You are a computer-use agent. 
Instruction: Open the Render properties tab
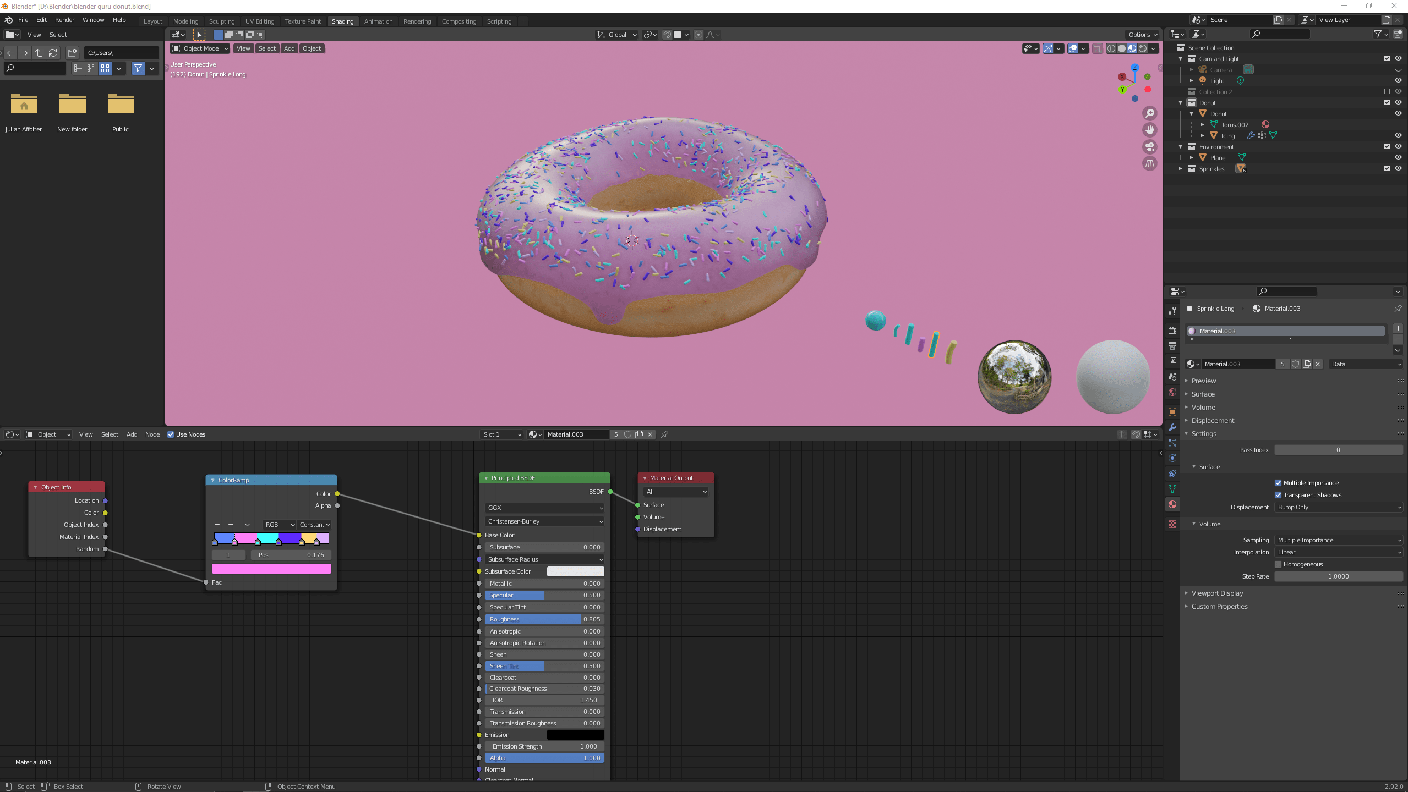pos(1172,331)
